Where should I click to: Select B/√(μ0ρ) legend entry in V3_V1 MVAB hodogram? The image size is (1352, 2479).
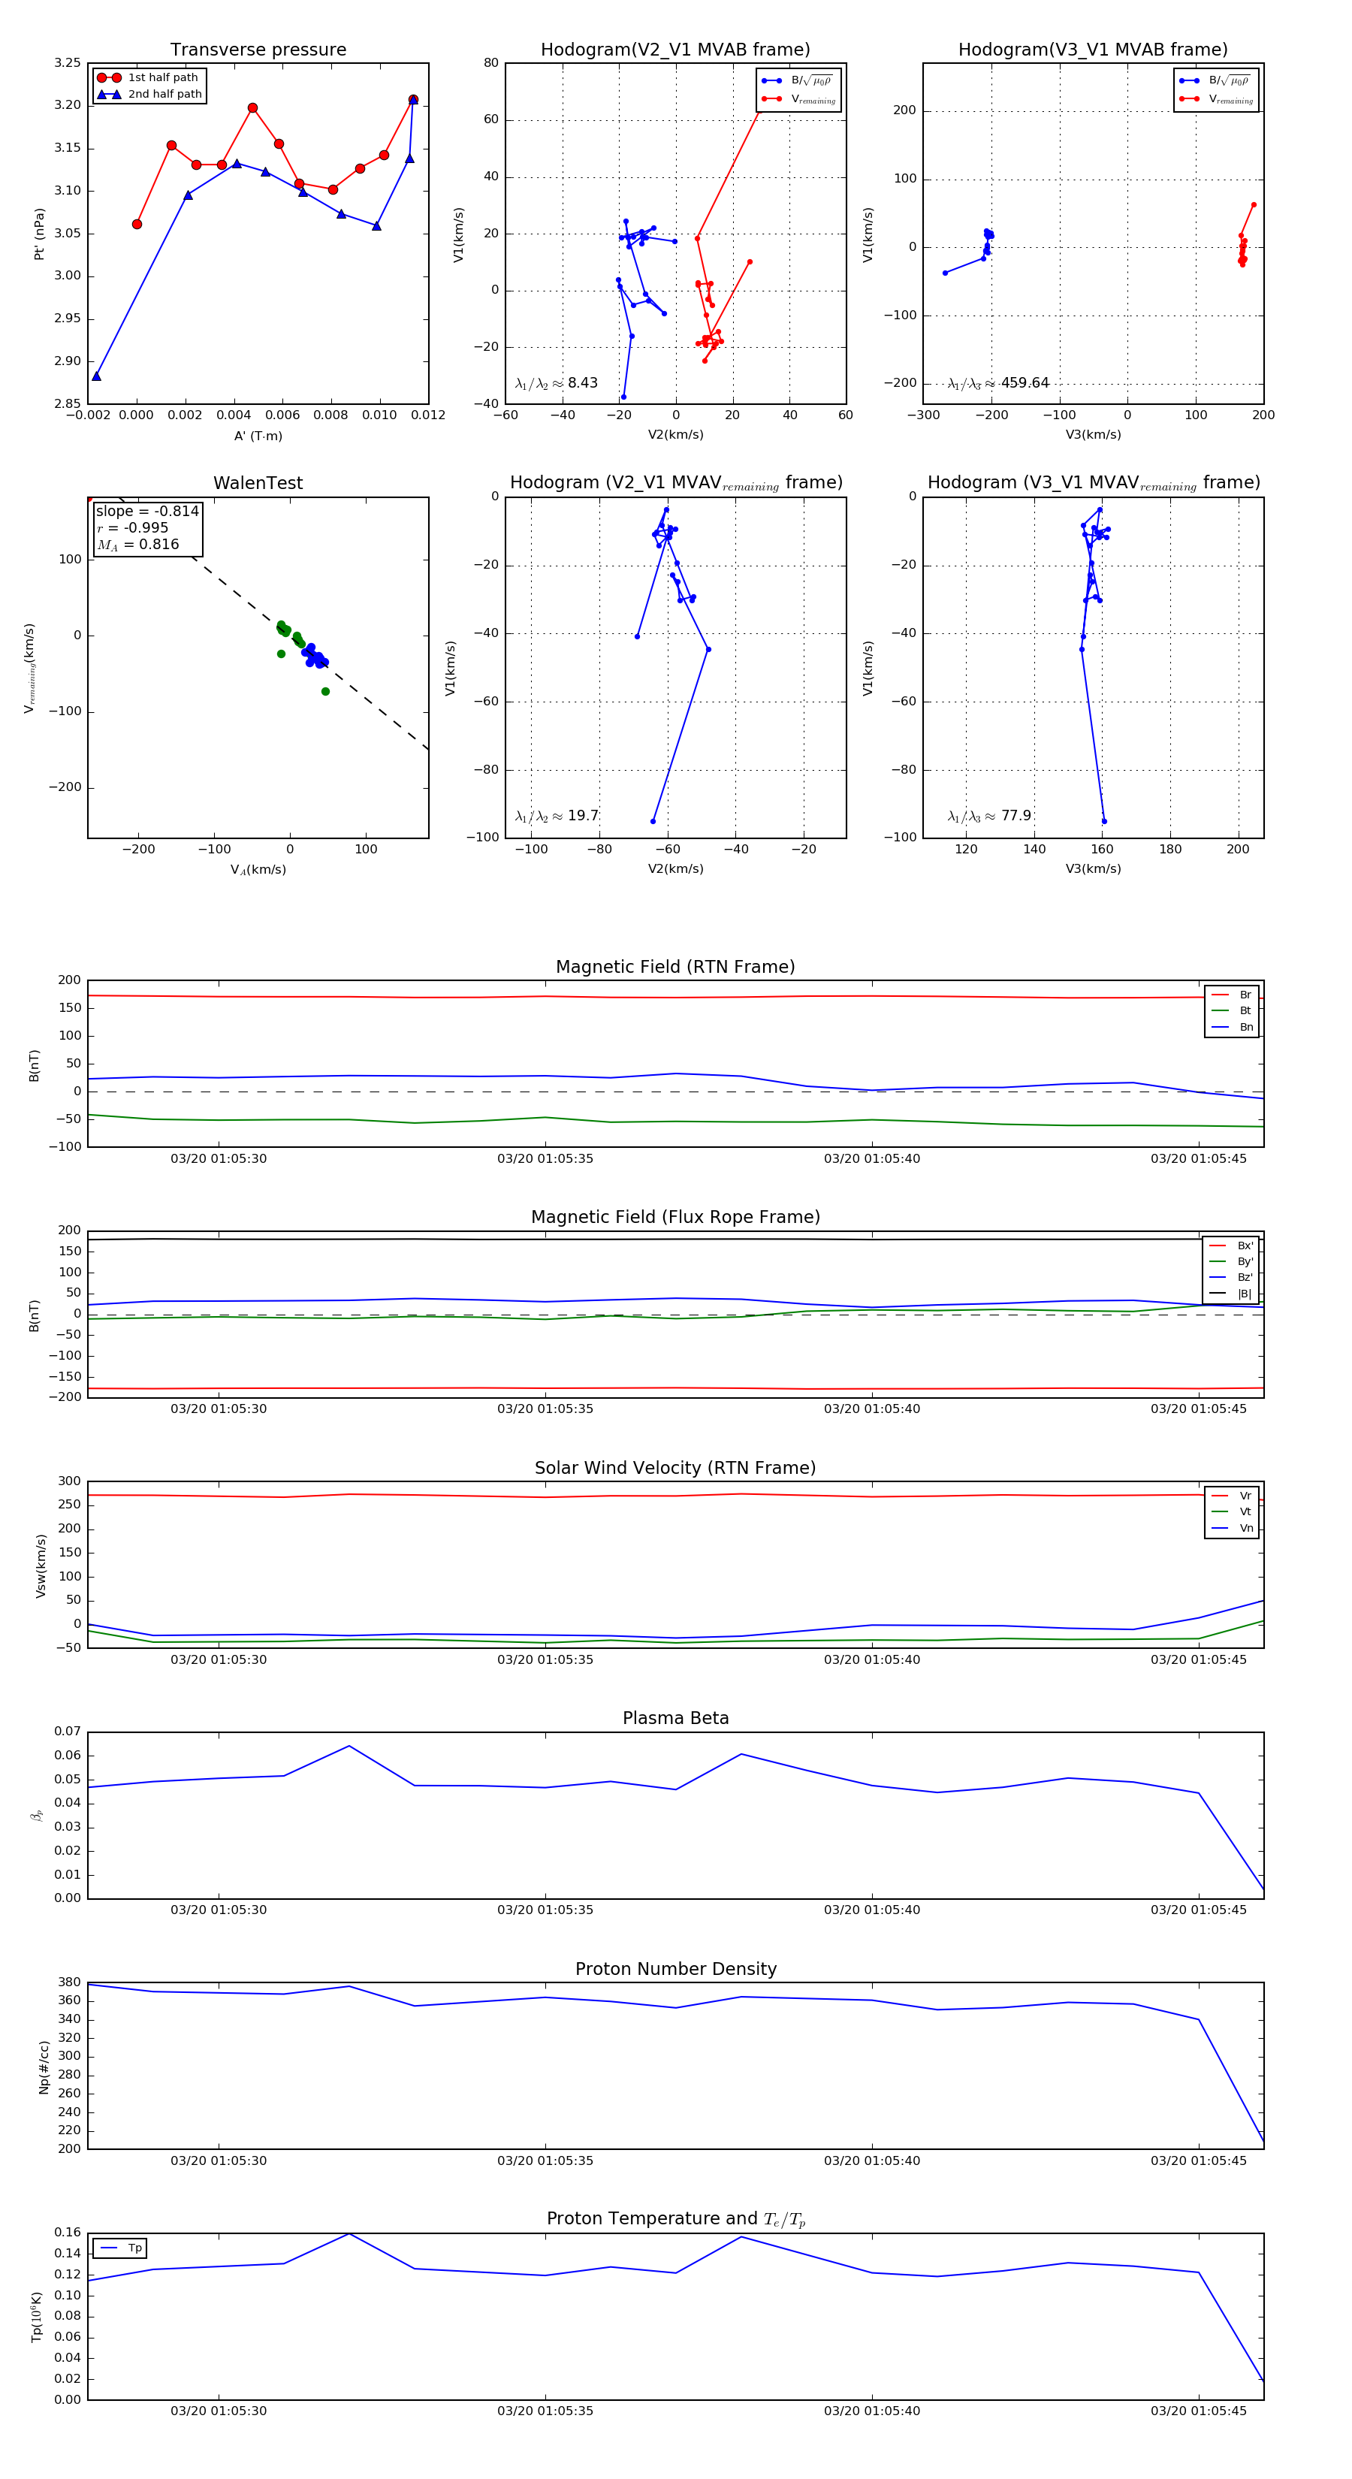(1216, 81)
